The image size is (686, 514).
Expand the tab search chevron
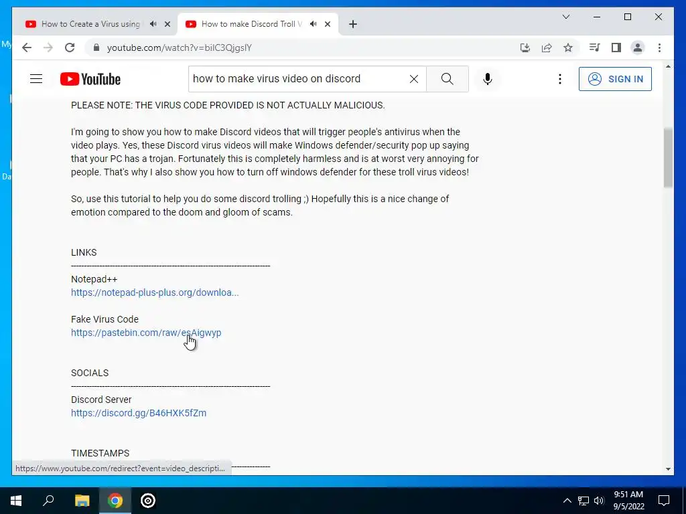[x=565, y=17]
